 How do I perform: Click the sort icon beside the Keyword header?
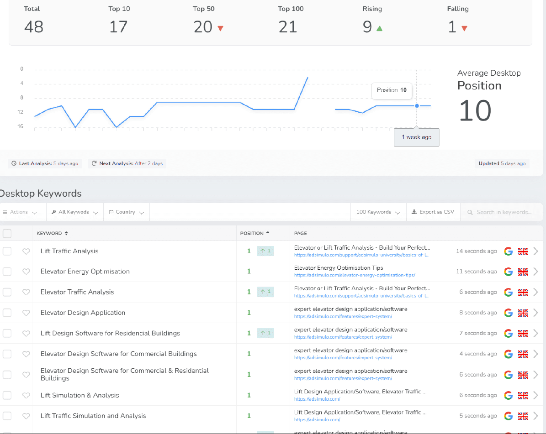tap(66, 233)
